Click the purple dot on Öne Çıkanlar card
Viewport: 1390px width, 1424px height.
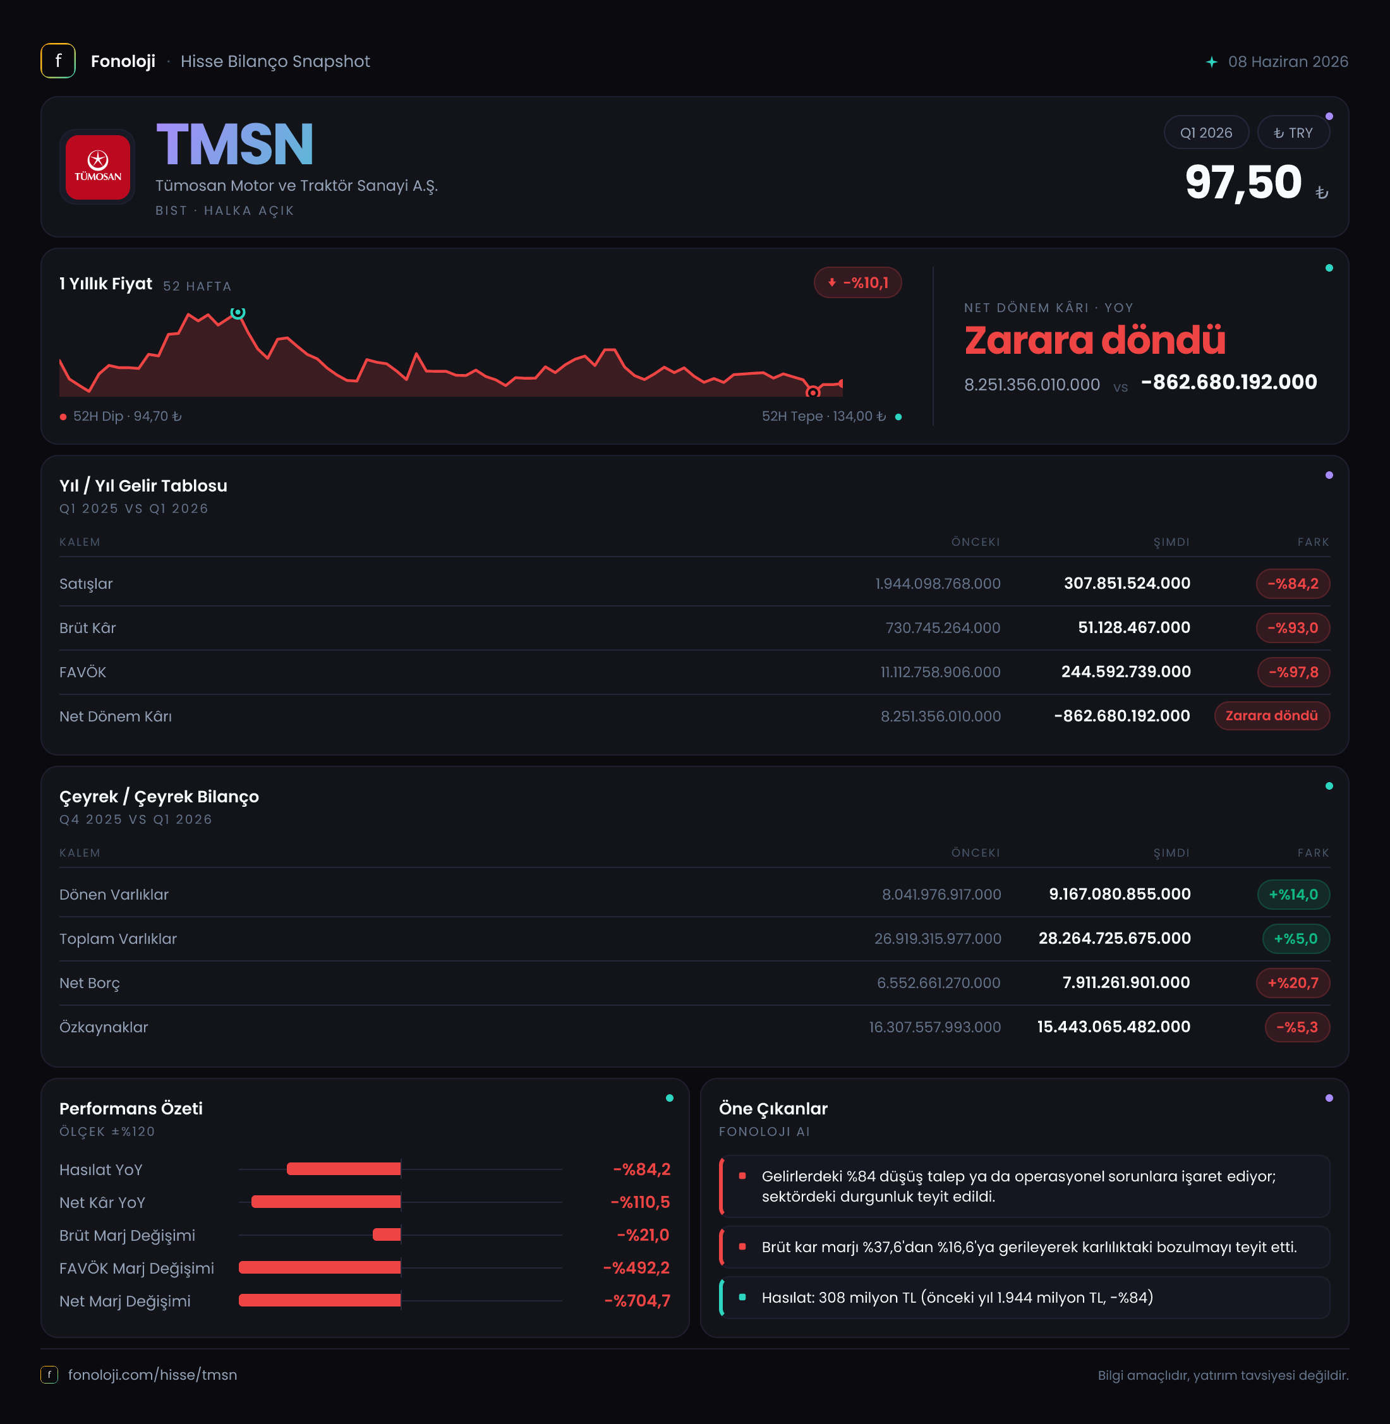(x=1329, y=1099)
